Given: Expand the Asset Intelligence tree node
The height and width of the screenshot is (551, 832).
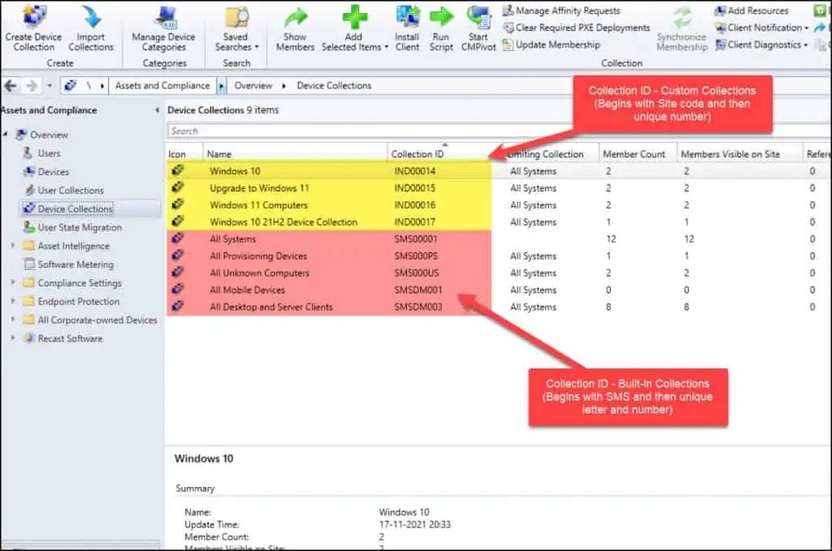Looking at the screenshot, I should [14, 246].
